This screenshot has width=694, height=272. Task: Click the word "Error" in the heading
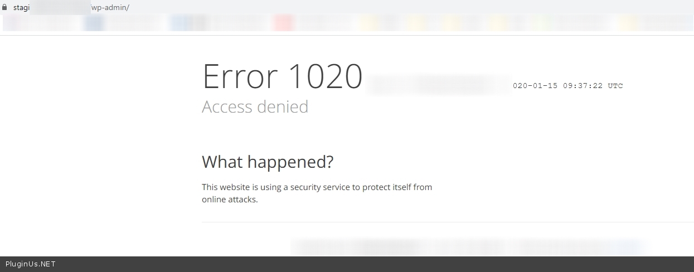coord(240,76)
